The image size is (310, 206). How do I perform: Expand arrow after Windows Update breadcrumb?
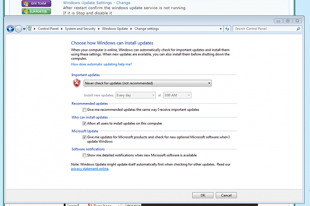coord(131,29)
